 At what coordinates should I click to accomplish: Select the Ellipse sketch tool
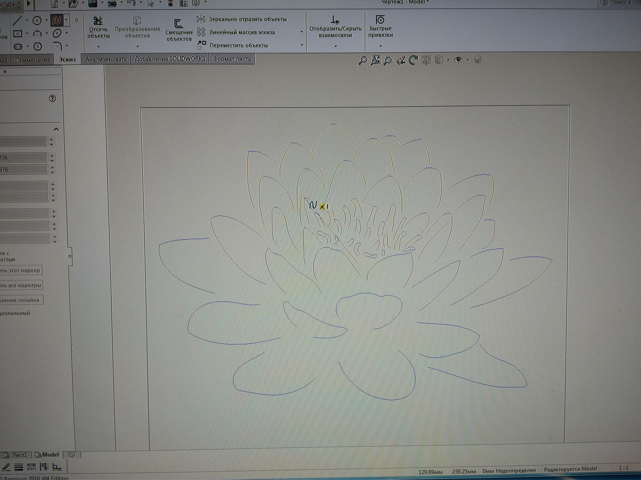coord(57,33)
